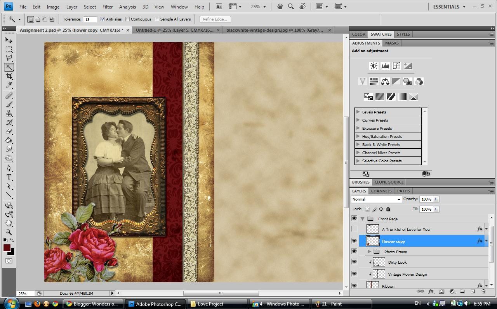The width and height of the screenshot is (497, 309).
Task: Toggle visibility of Front Page group
Action: [x=354, y=218]
